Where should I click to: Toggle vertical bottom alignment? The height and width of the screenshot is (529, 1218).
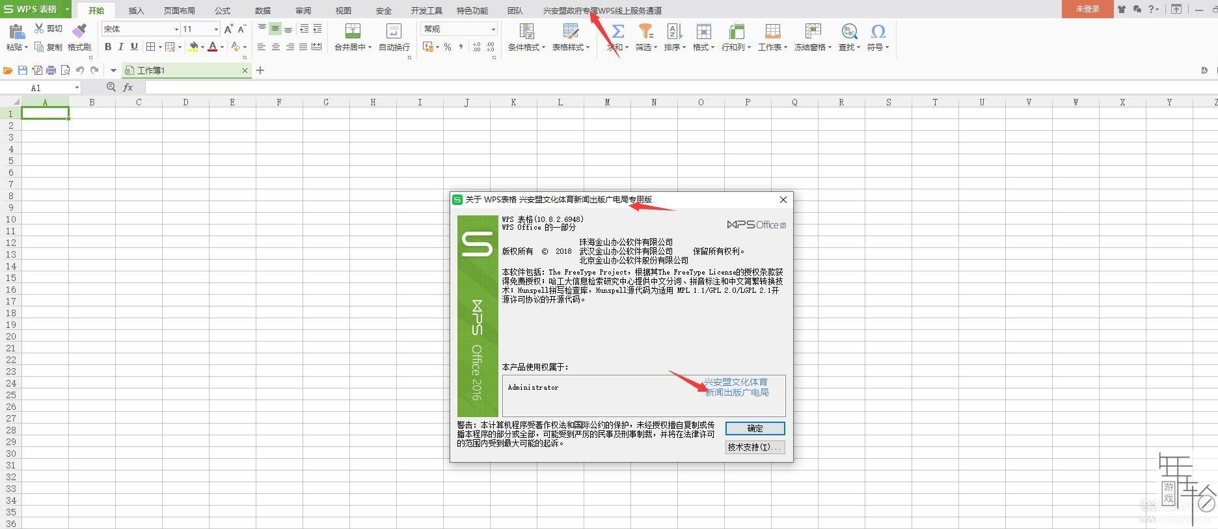coord(288,29)
